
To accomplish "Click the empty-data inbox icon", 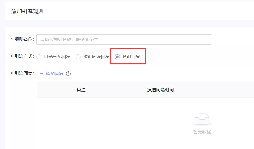I will click(x=202, y=119).
